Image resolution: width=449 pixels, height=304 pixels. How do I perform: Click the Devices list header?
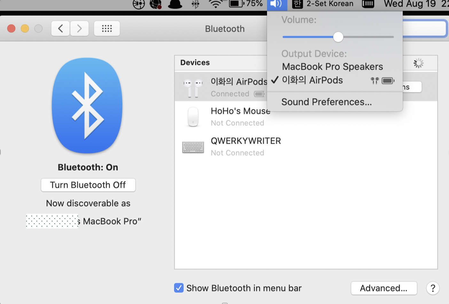pos(195,62)
